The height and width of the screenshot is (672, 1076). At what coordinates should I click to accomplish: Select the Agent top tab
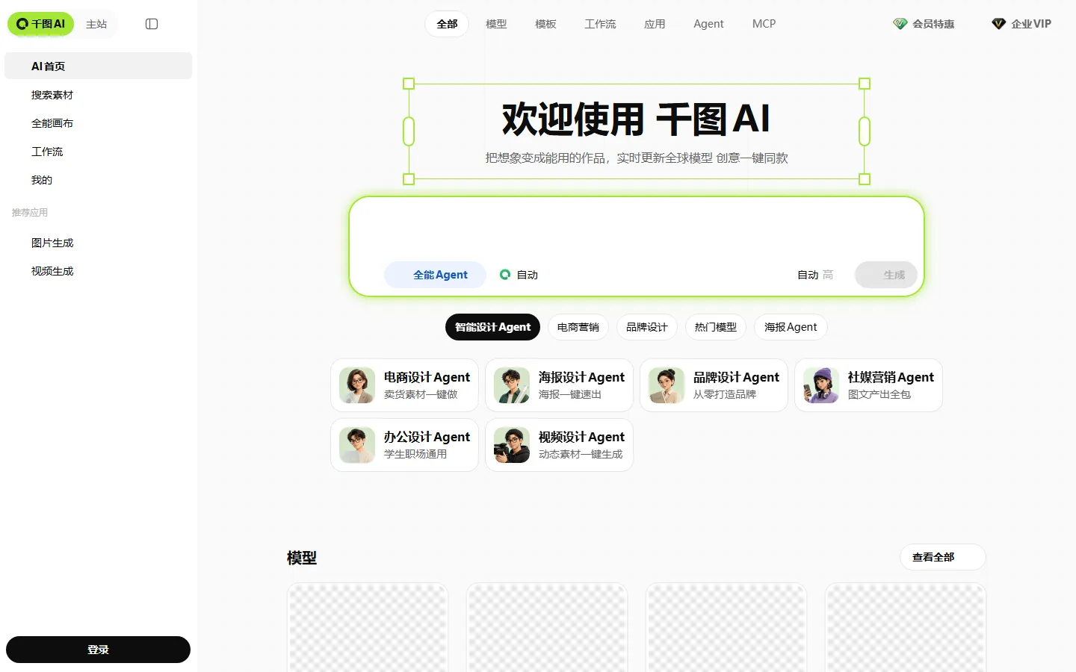click(x=708, y=24)
